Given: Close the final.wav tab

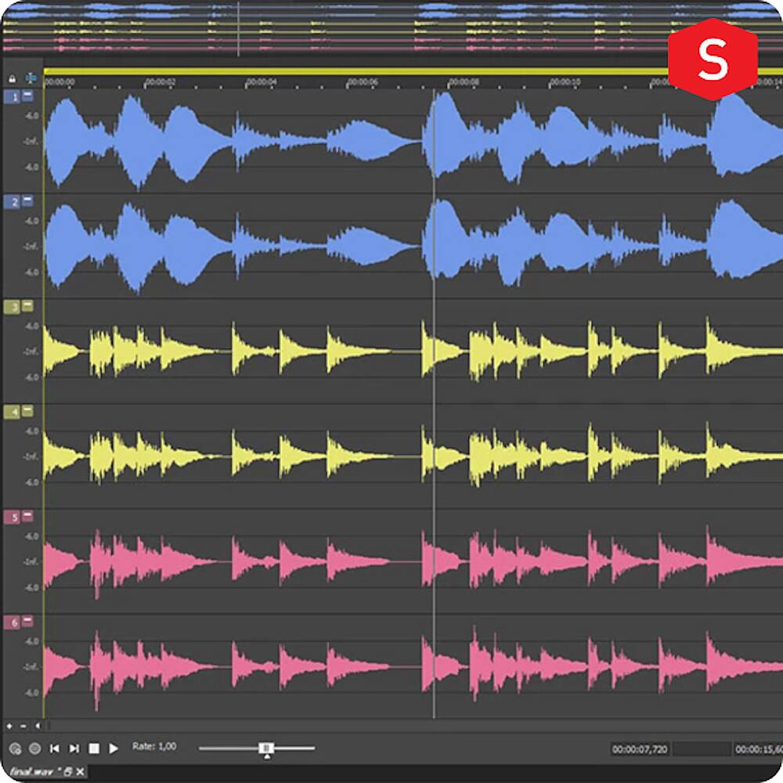Looking at the screenshot, I should pyautogui.click(x=80, y=772).
